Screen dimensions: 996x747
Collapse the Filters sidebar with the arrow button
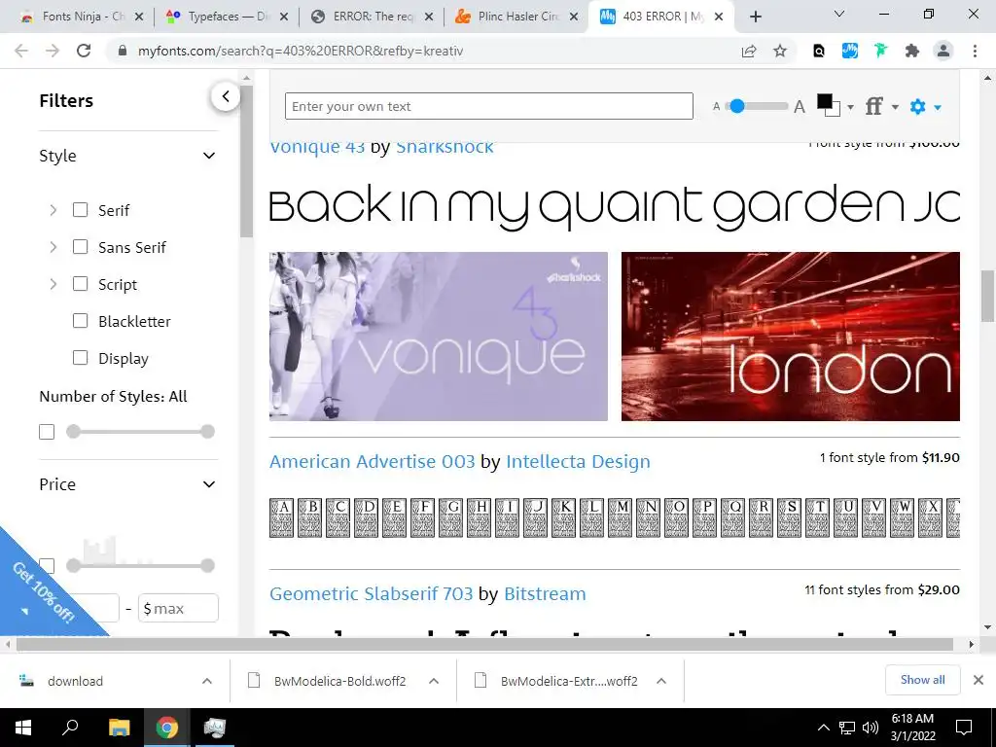(x=226, y=96)
